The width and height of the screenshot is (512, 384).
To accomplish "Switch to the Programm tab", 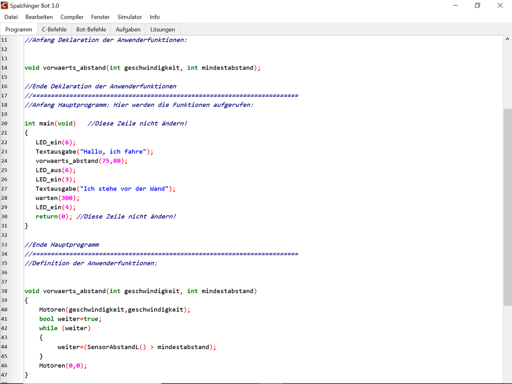I will [19, 29].
